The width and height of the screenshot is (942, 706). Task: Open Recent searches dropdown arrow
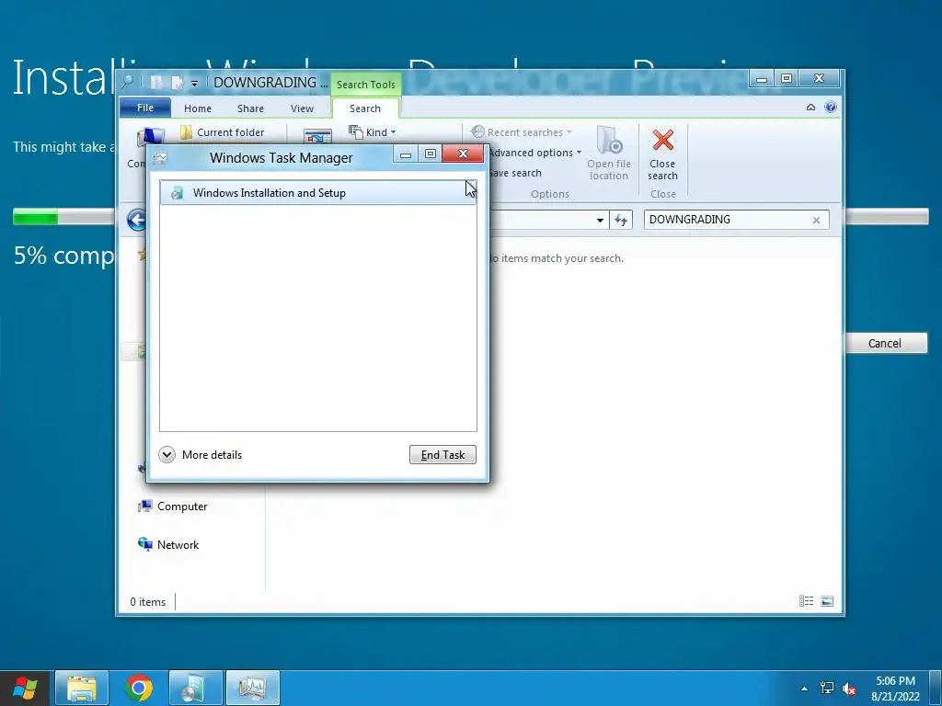(x=569, y=132)
